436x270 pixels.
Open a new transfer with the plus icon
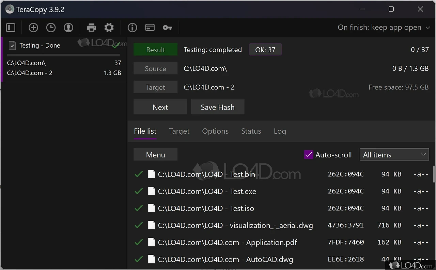33,28
